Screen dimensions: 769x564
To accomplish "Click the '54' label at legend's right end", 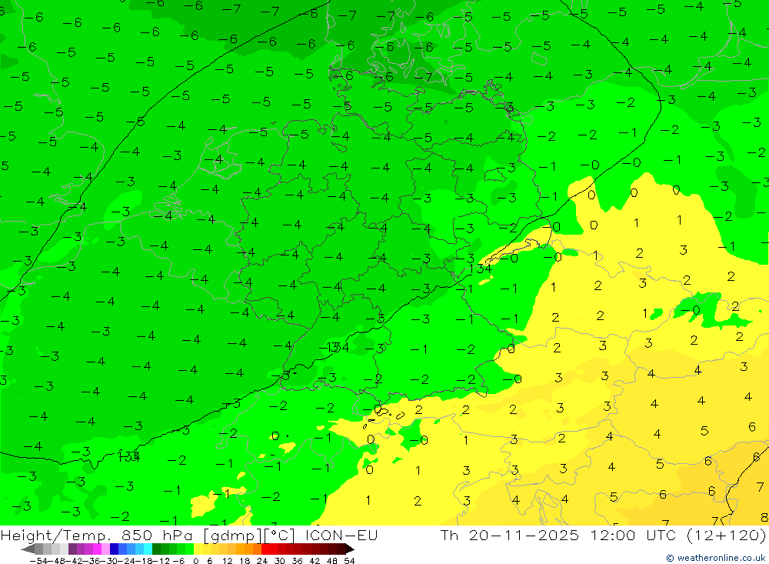I will coord(349,561).
